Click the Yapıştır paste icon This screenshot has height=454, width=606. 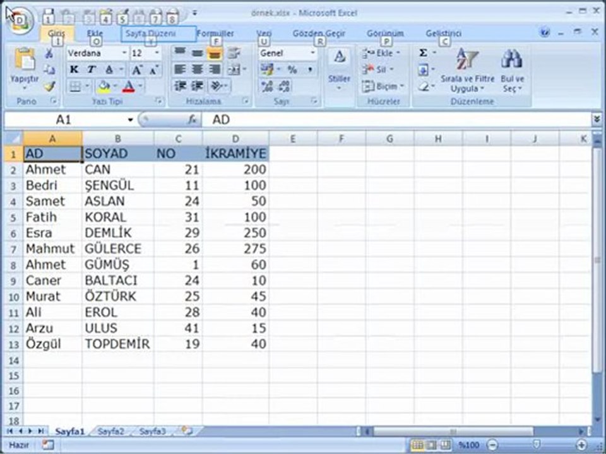click(x=25, y=59)
